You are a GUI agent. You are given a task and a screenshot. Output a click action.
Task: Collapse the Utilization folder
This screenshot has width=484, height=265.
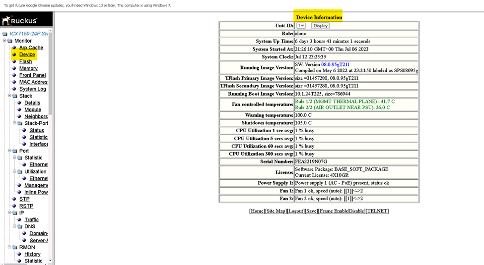pyautogui.click(x=14, y=171)
